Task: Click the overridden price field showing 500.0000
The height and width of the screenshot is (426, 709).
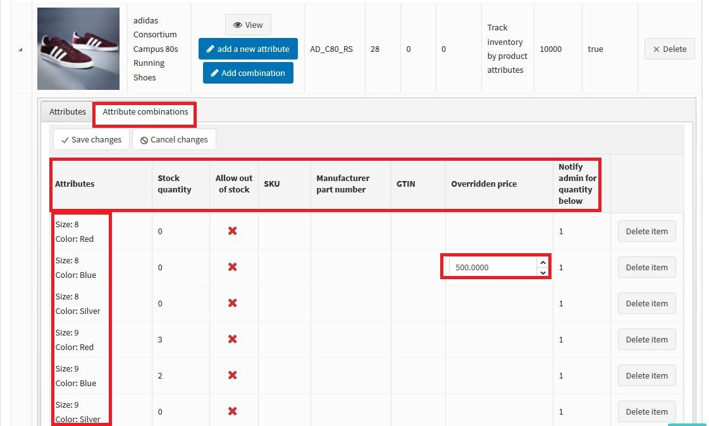Action: [493, 267]
